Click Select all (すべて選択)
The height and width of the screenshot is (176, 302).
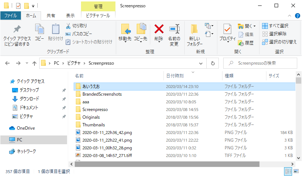coord(275,26)
